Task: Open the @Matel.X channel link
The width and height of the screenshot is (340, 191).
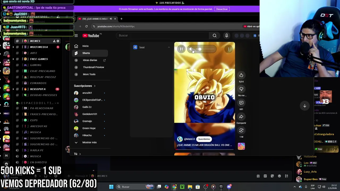Action: 189,139
